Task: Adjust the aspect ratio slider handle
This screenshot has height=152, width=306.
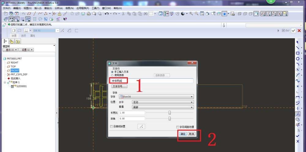Action: point(170,113)
